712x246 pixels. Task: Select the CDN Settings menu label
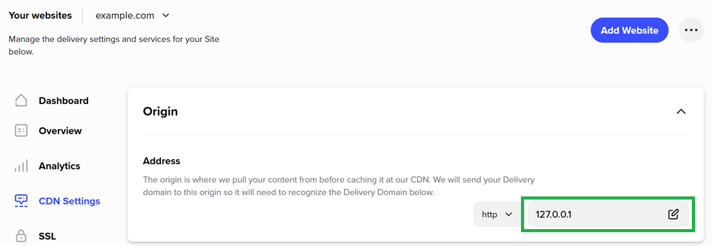point(70,201)
